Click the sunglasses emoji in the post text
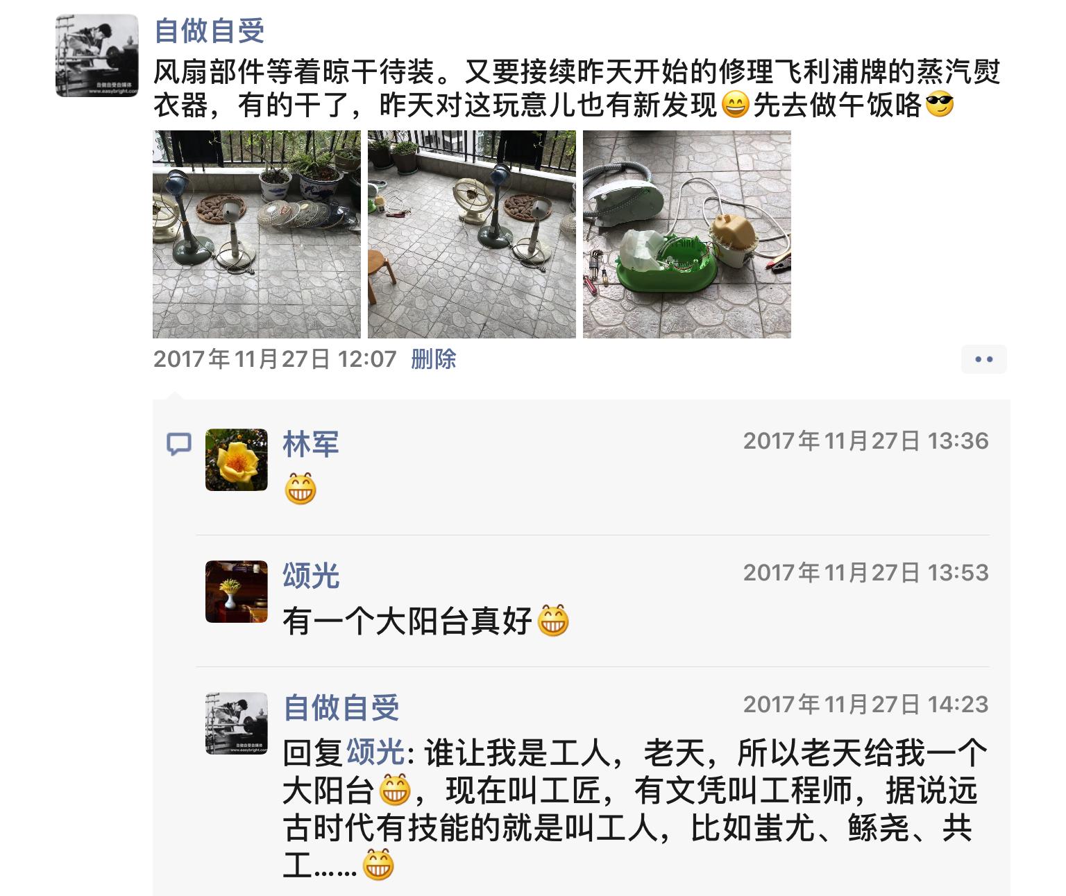 tap(940, 105)
